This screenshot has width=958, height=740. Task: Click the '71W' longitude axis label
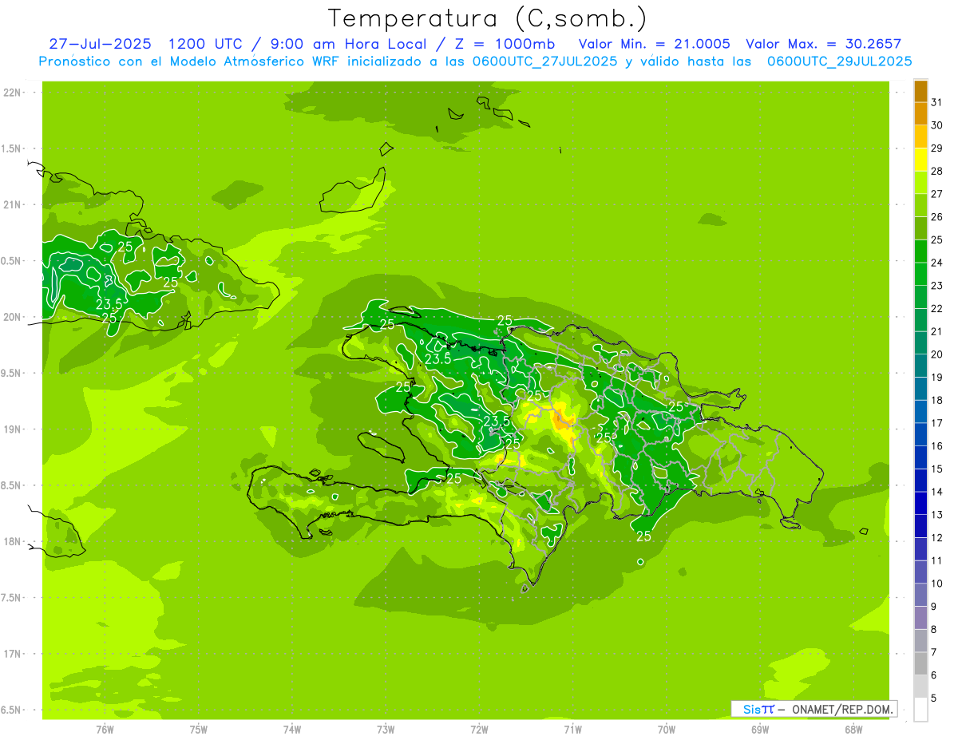[x=572, y=729]
